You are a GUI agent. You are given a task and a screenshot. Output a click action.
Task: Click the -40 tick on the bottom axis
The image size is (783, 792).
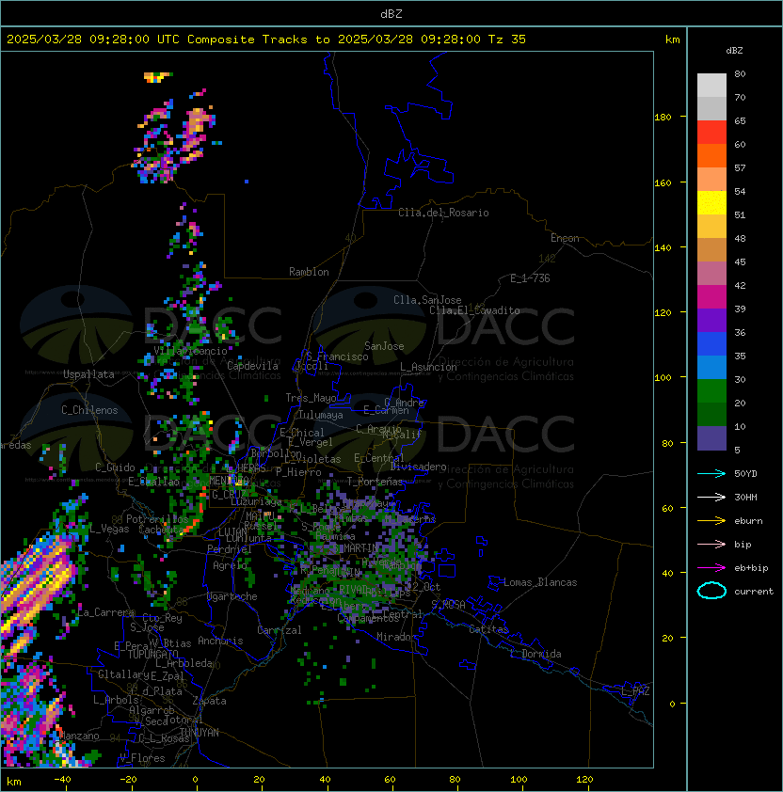click(63, 780)
